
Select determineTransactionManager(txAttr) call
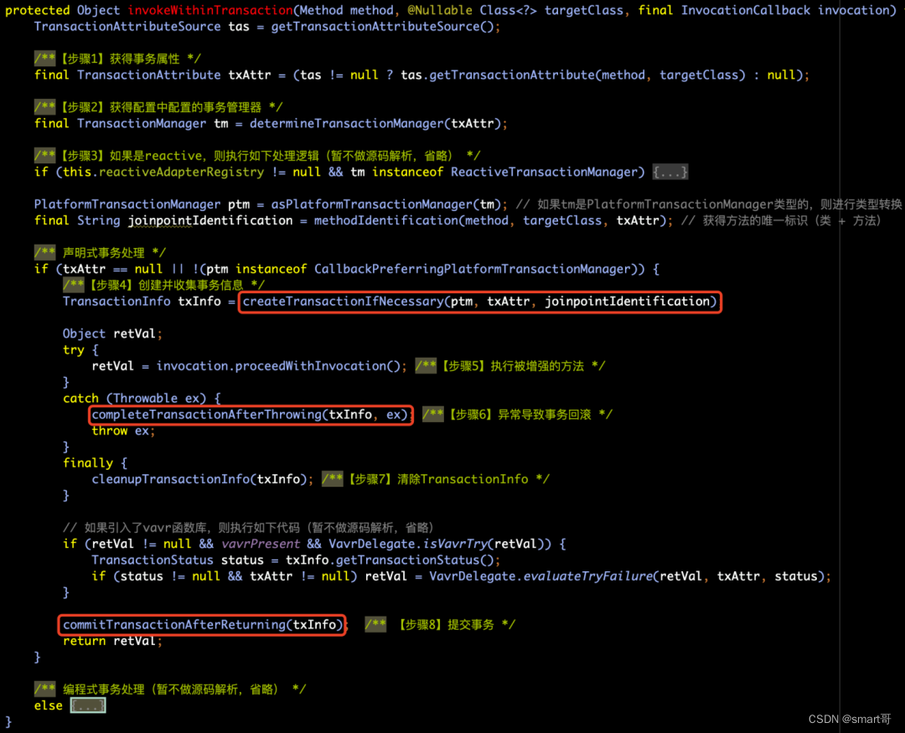coord(375,123)
